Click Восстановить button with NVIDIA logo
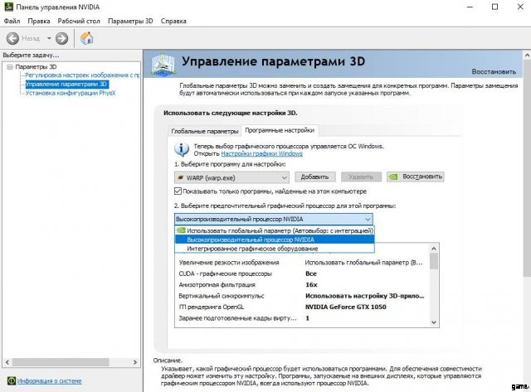The height and width of the screenshot is (392, 531). [x=416, y=177]
